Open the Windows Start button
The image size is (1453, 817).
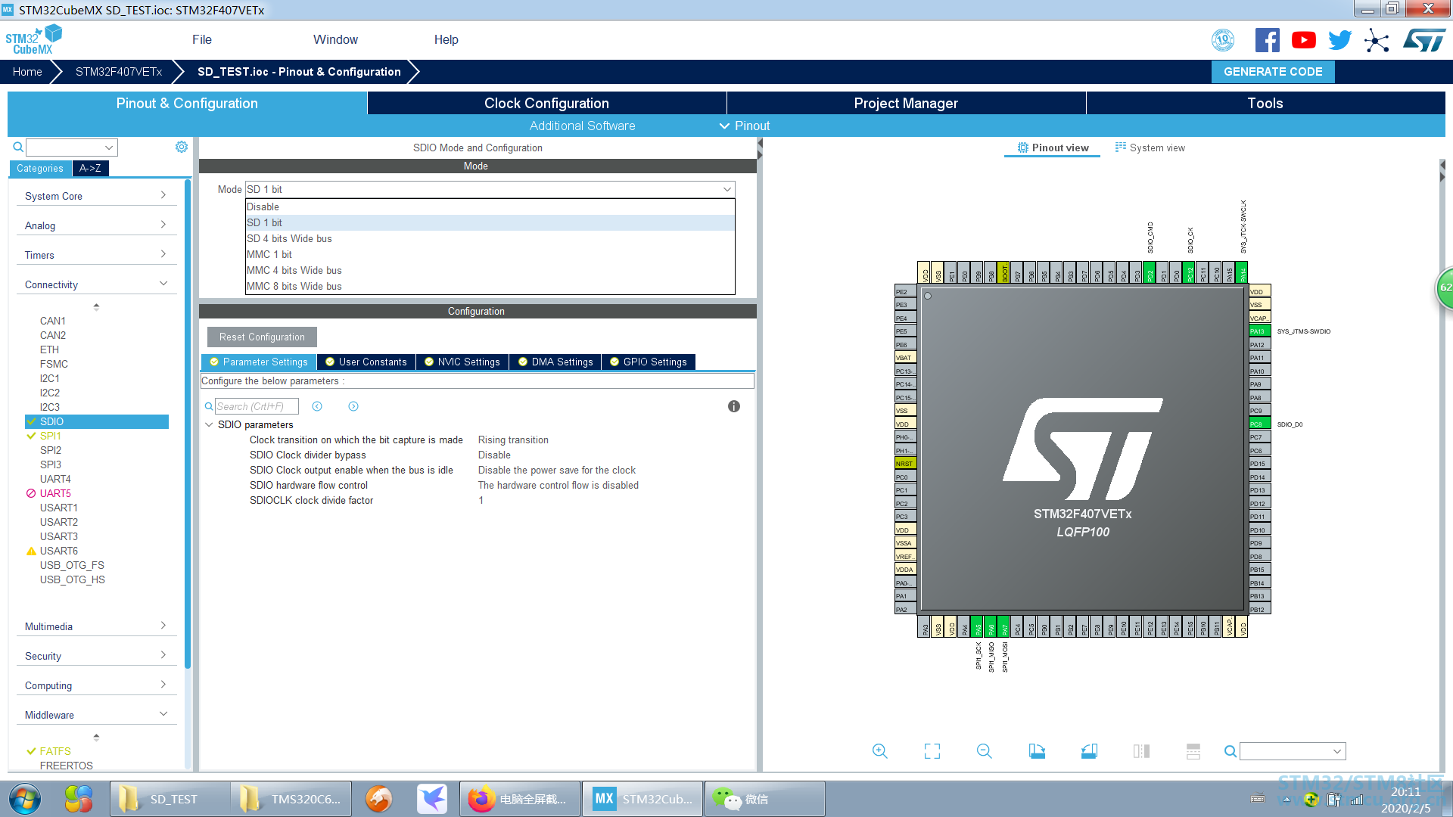pyautogui.click(x=25, y=799)
